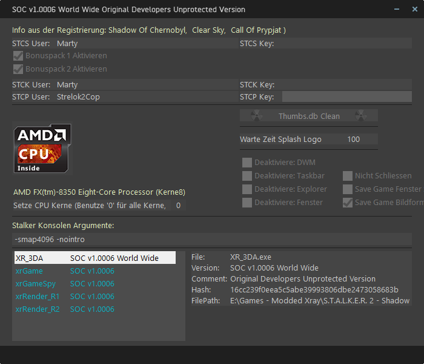Screen dimensions: 424x364
Task: Select the xrGame row in the list
Action: point(95,271)
